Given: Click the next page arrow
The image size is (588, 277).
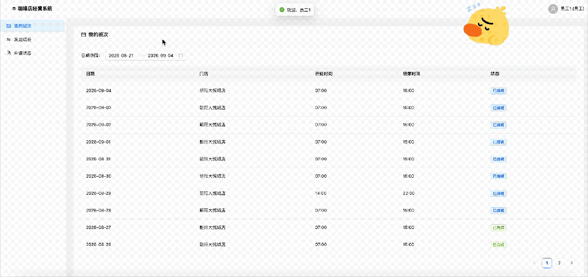Looking at the screenshot, I should (572, 263).
